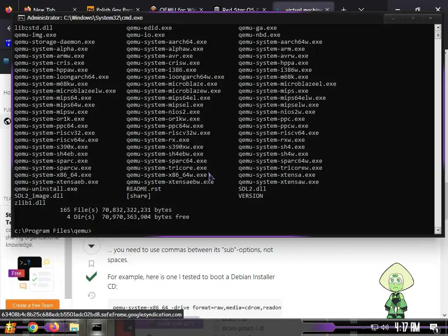Open a new Firefox tab with plus
This screenshot has height=336, width=448.
pos(343,10)
